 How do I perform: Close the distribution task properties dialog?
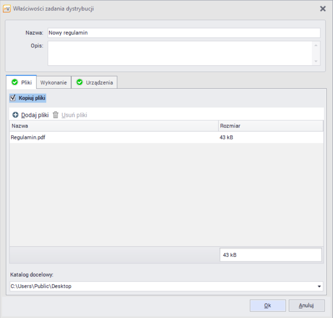(x=323, y=9)
